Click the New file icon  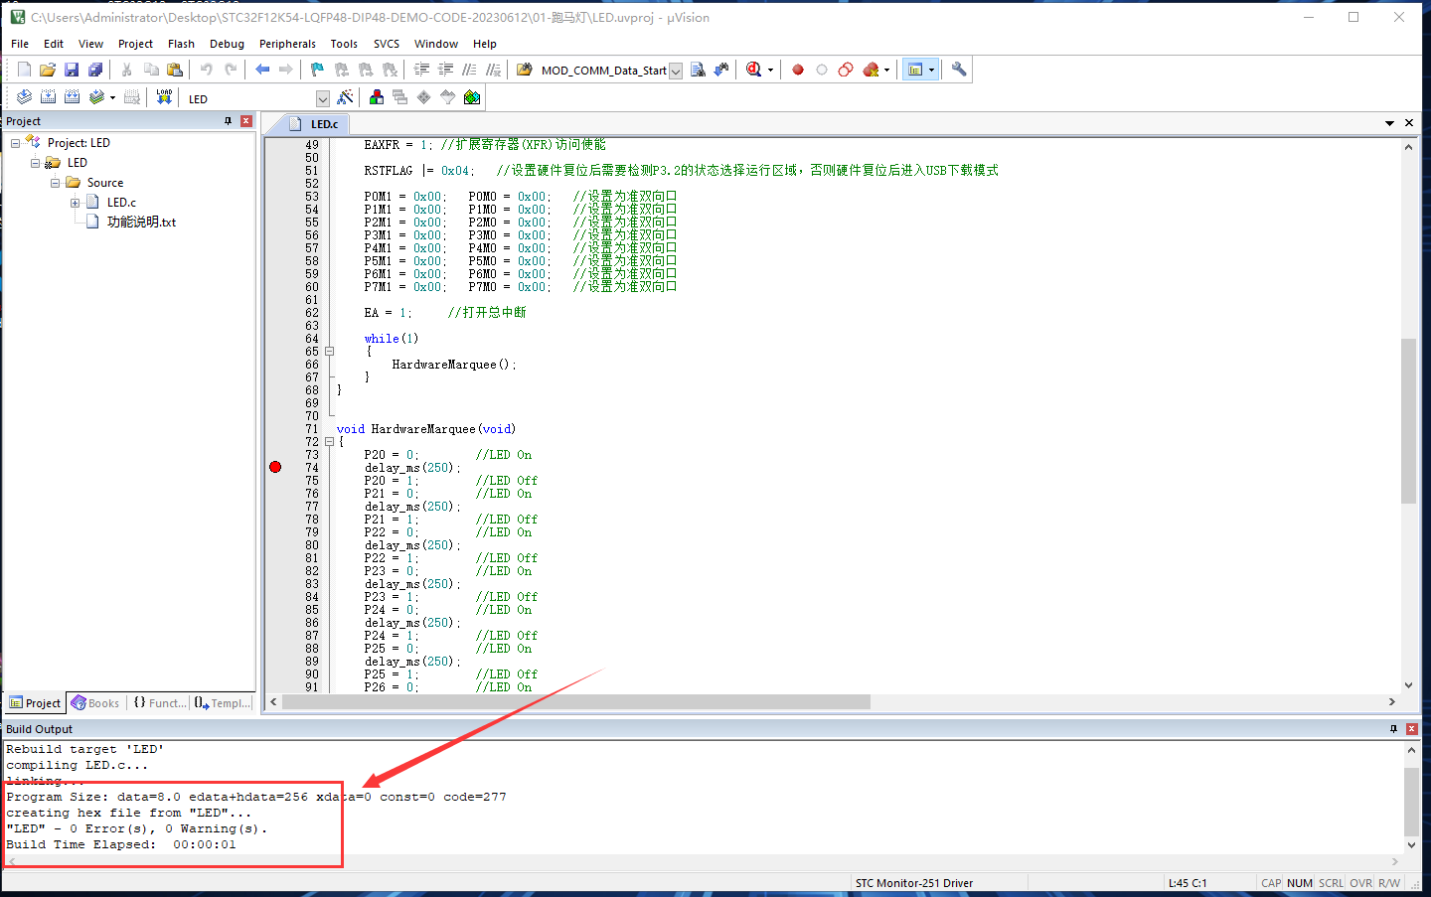point(24,70)
